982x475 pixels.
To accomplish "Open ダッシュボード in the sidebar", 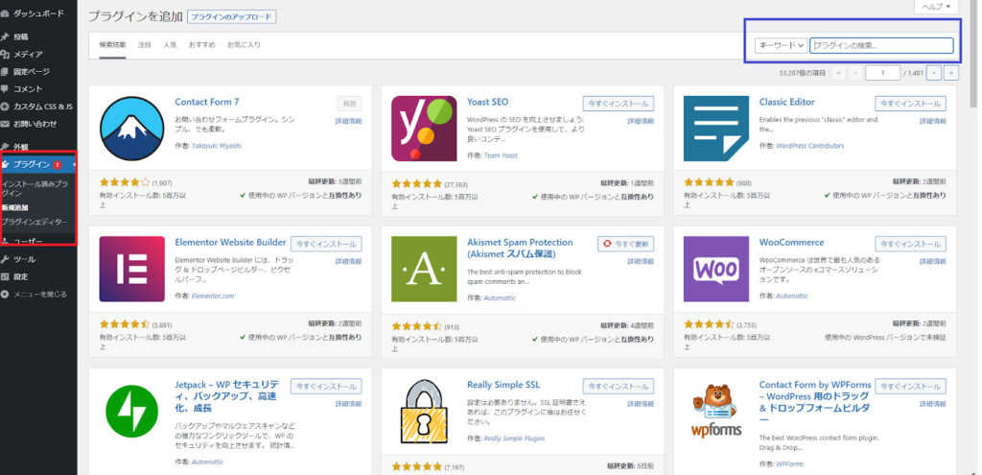I will click(38, 14).
